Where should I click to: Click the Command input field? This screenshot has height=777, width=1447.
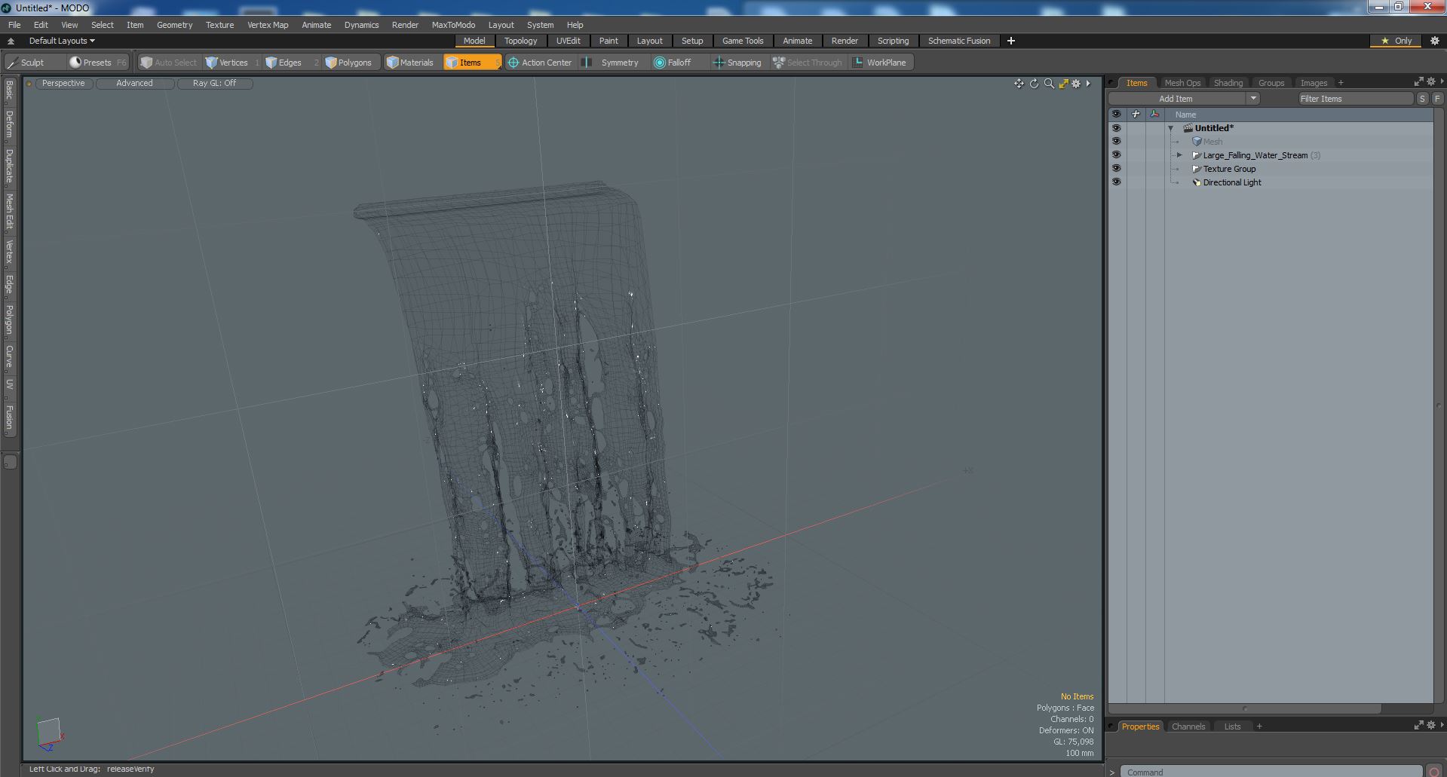[x=1272, y=772]
